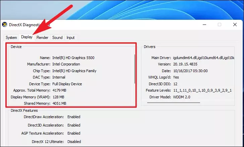
Task: Click the DirectX Diagnostic Tool title icon
Action: pos(5,24)
